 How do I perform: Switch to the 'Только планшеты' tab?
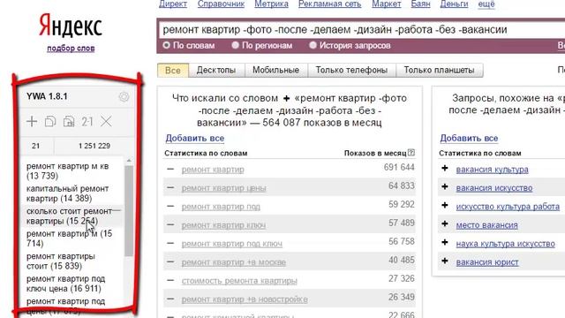click(x=440, y=71)
